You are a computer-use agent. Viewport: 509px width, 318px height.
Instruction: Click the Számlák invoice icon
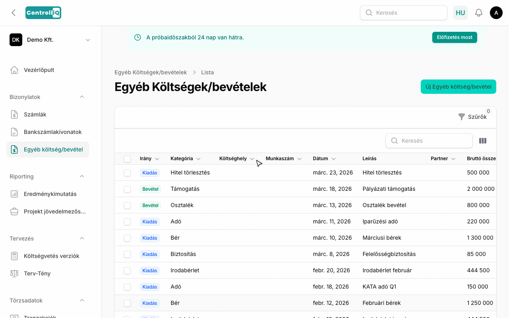(x=14, y=114)
